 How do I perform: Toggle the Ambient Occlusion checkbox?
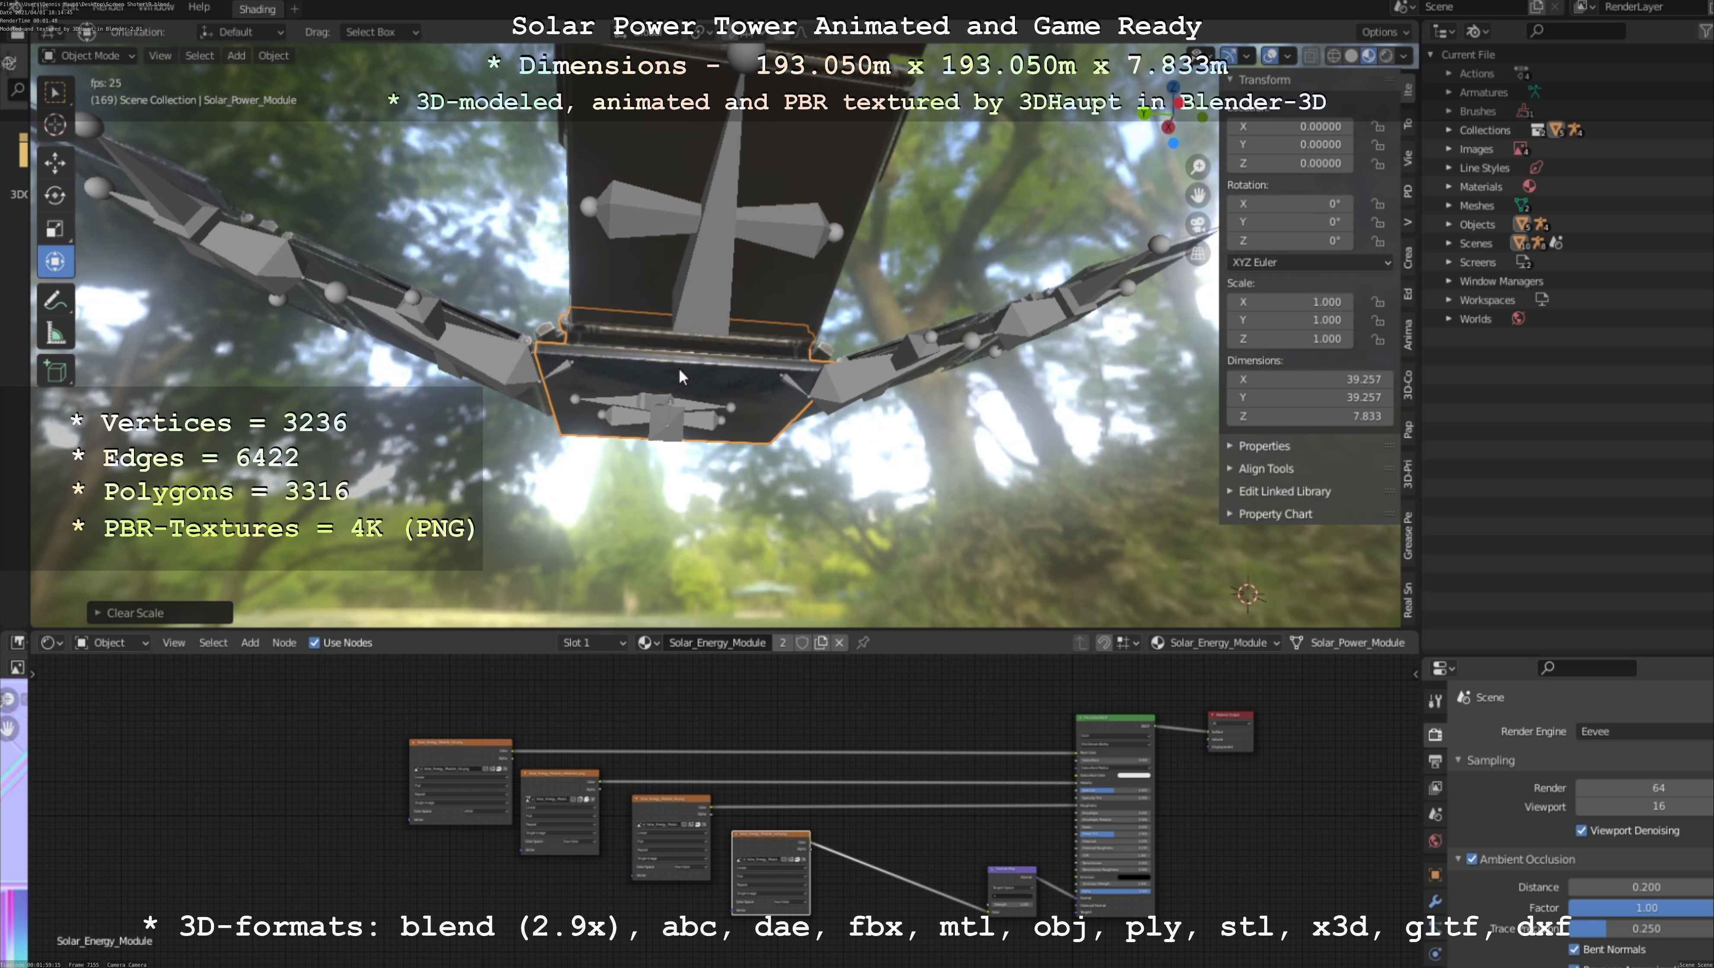pyautogui.click(x=1471, y=859)
